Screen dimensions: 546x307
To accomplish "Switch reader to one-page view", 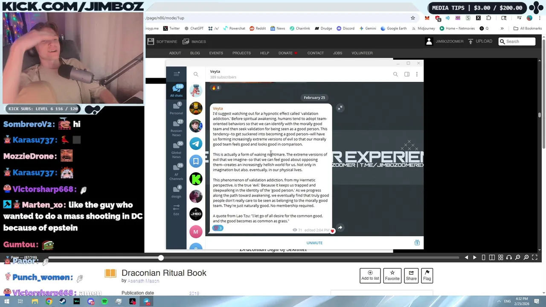I will (483, 258).
